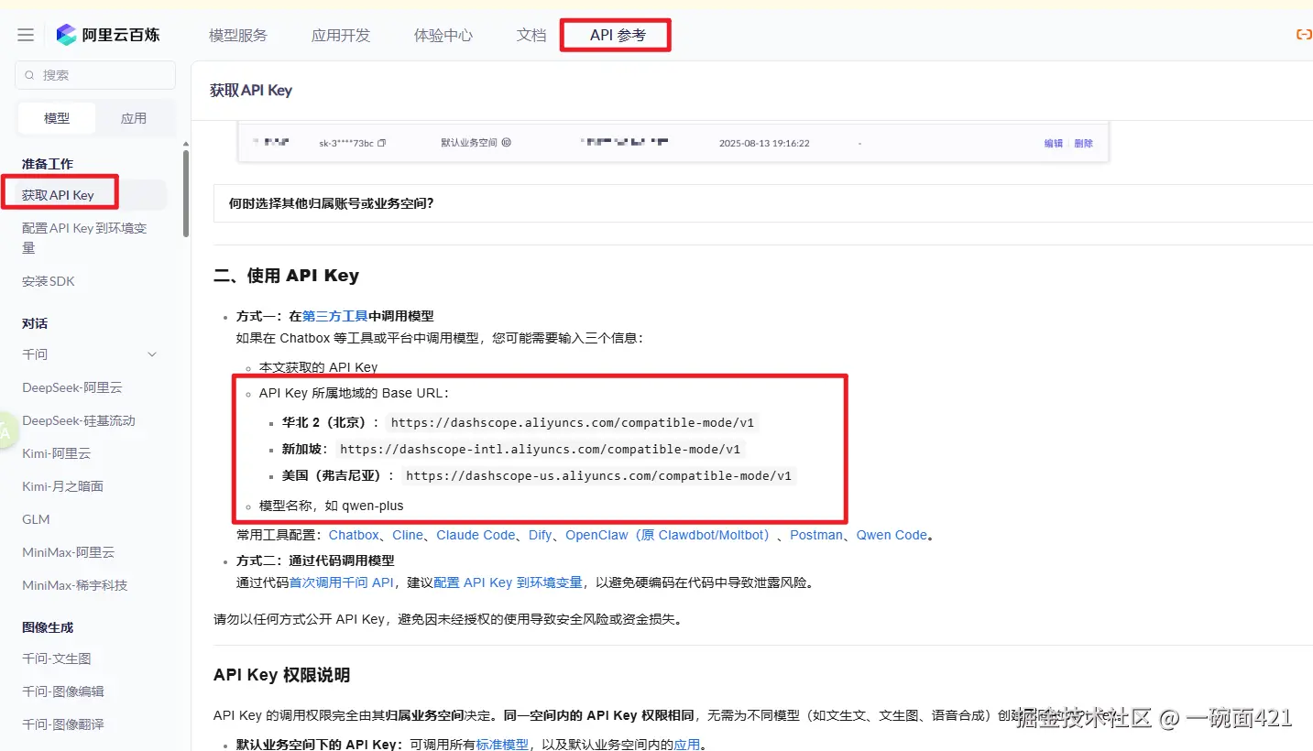Open the 第三方工具 link
This screenshot has width=1313, height=751.
point(335,316)
